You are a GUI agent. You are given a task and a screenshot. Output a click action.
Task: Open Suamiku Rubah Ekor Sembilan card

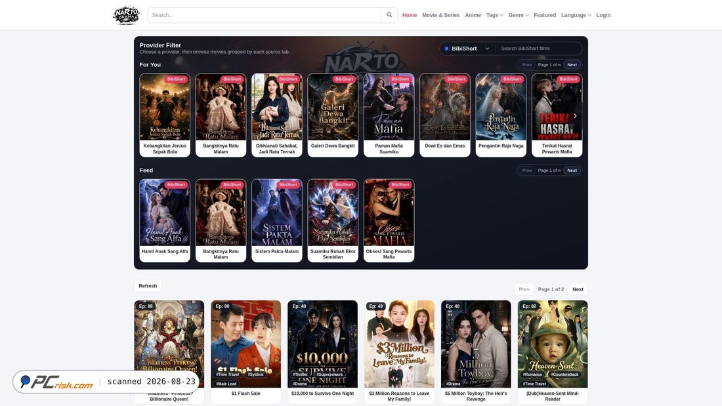333,220
